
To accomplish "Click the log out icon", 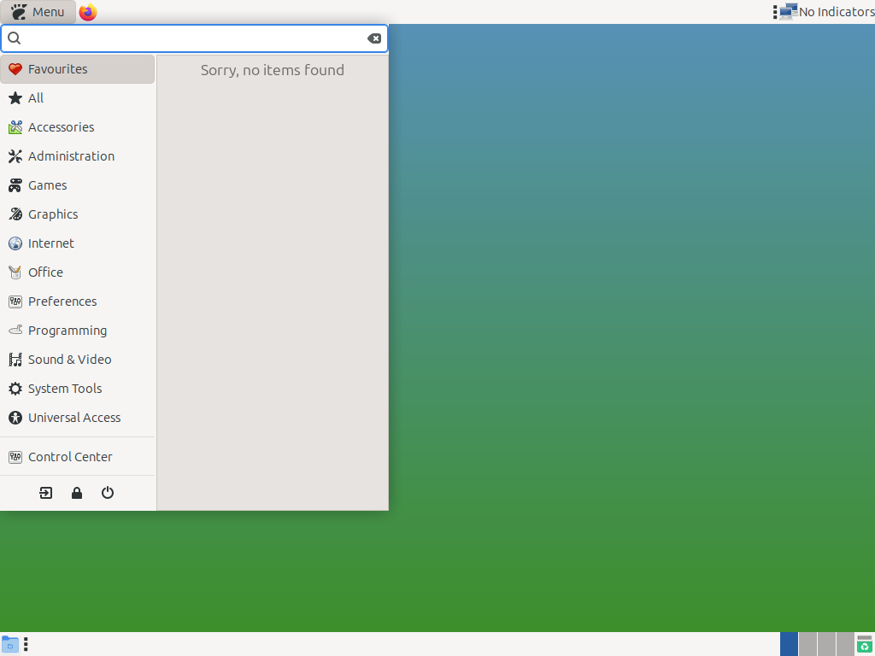I will pos(46,493).
